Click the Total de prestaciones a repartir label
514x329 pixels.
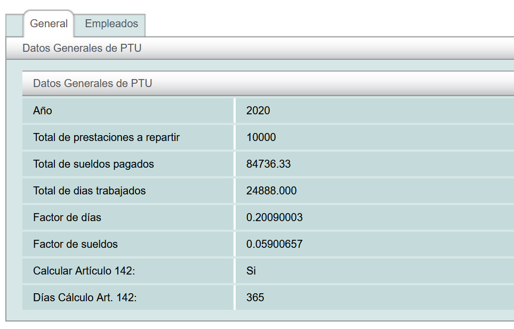[x=106, y=137]
